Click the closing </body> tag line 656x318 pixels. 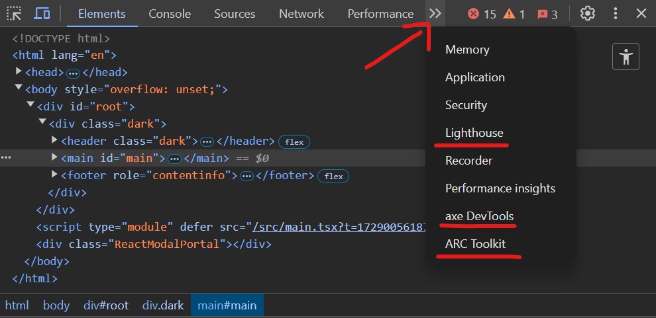pyautogui.click(x=47, y=262)
